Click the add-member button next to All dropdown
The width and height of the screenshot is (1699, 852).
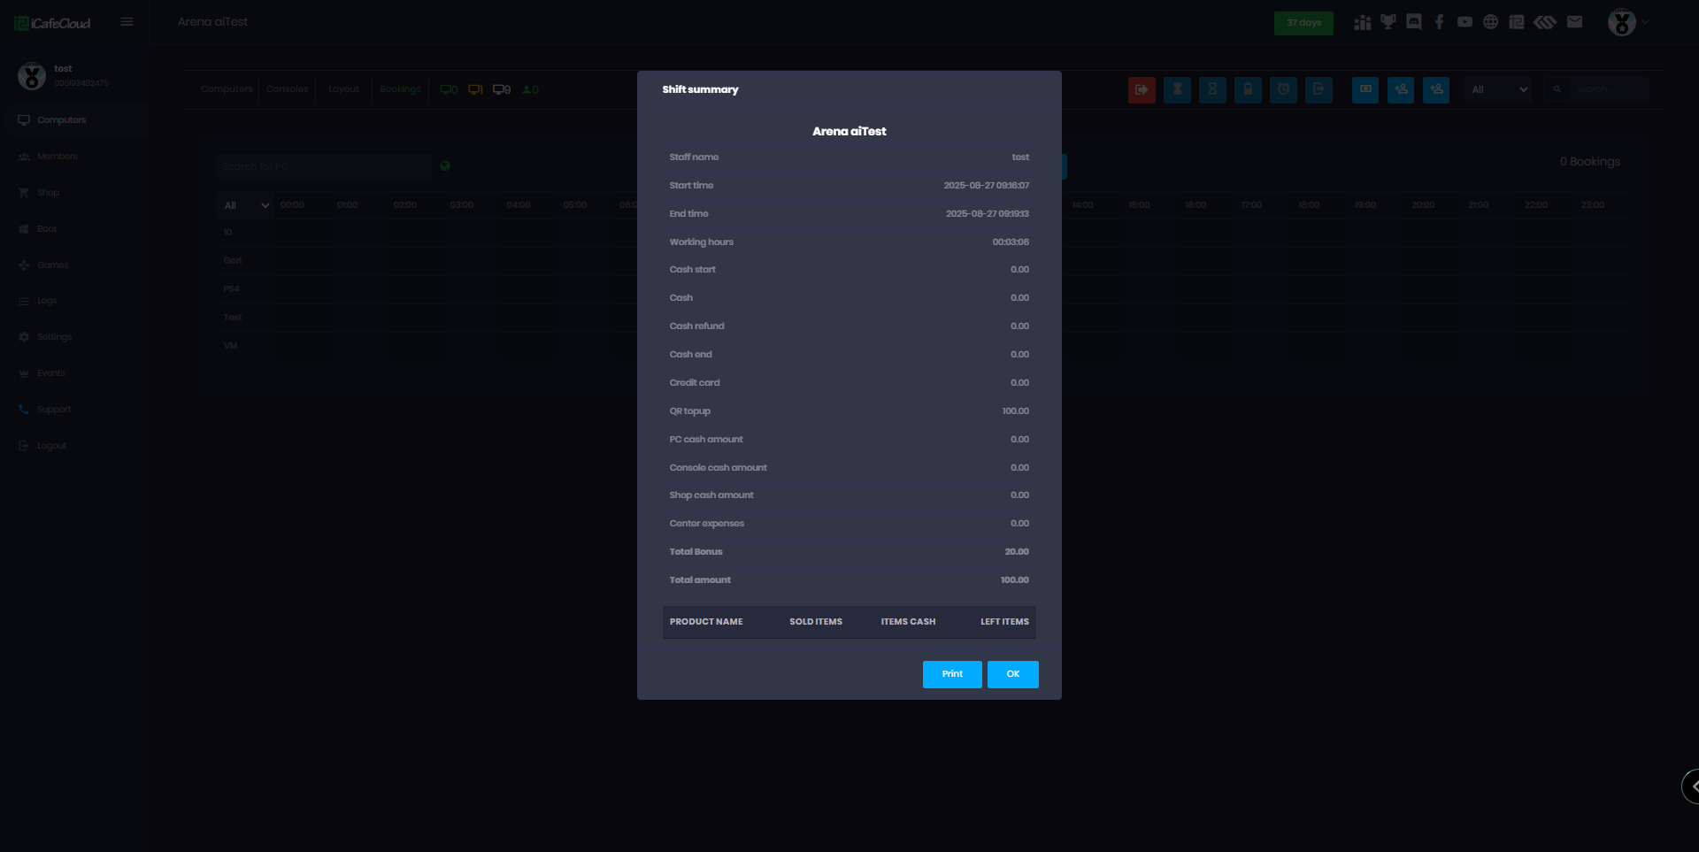(x=1436, y=89)
